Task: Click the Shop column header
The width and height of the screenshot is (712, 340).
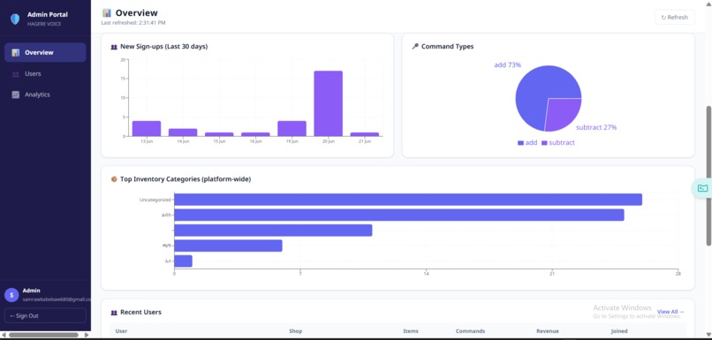Action: click(x=295, y=331)
